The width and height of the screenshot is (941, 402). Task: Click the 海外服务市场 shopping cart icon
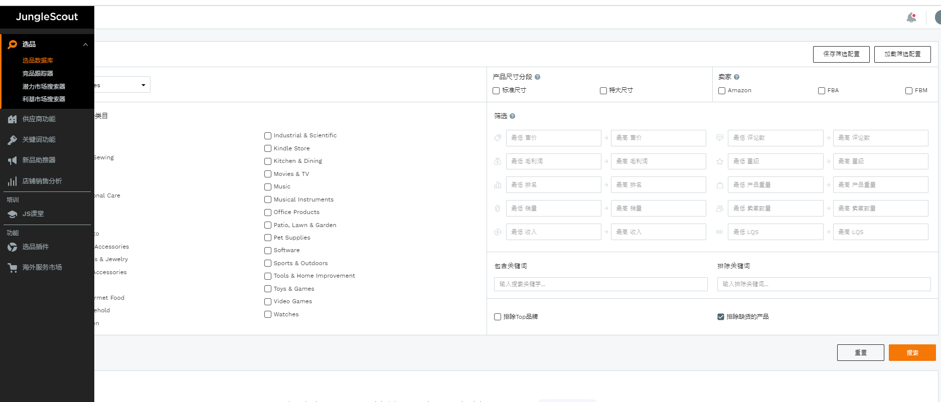tap(13, 268)
